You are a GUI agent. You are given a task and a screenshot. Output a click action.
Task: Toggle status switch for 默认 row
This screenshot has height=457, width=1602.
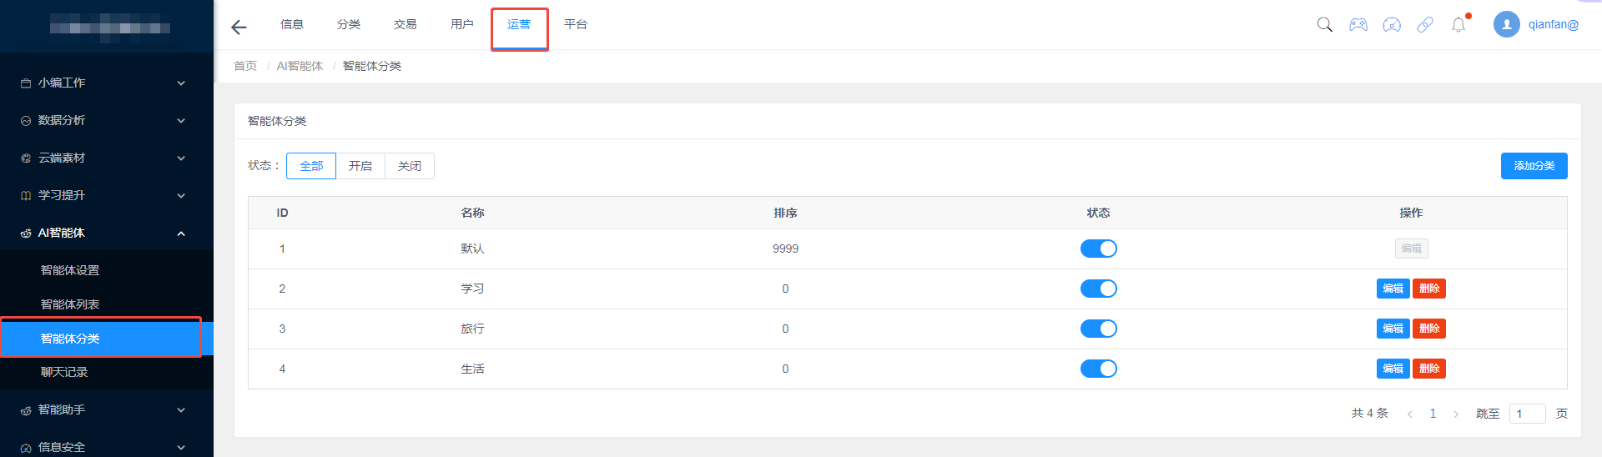click(1098, 249)
